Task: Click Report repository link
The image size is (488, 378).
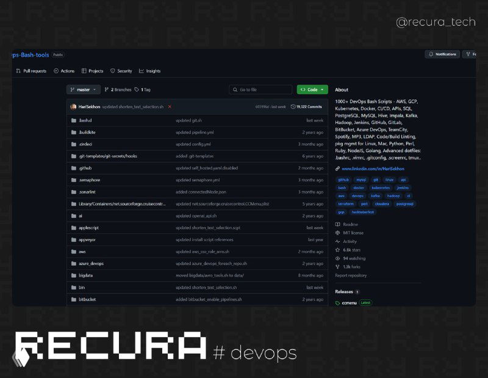Action: pyautogui.click(x=351, y=275)
